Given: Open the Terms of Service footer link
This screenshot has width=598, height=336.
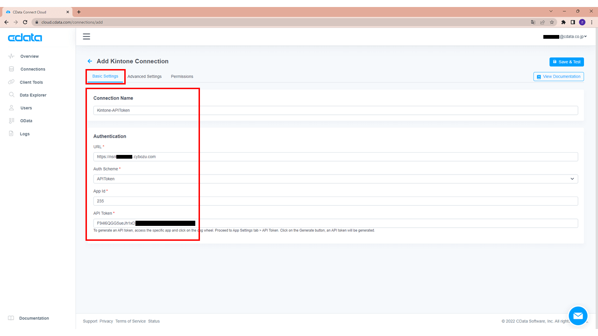Looking at the screenshot, I should coord(130,321).
